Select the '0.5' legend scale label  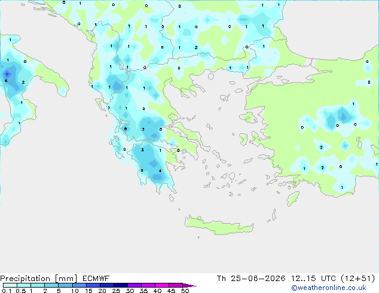pos(21,291)
